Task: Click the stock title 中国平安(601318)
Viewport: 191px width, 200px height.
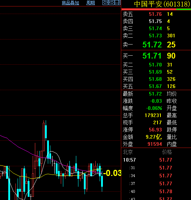Action: click(162, 4)
